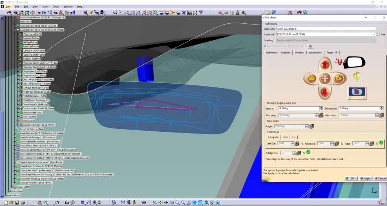387x206 pixels.
Task: Click calculator icon next to Abs. Vert. field
Action: (321, 115)
